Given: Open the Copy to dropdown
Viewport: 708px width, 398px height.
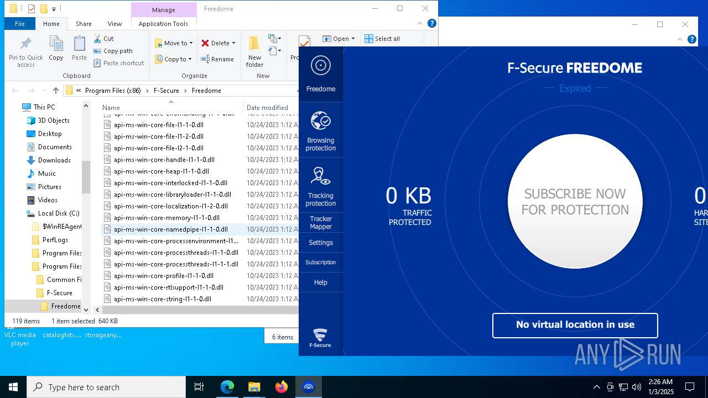Looking at the screenshot, I should pyautogui.click(x=173, y=59).
